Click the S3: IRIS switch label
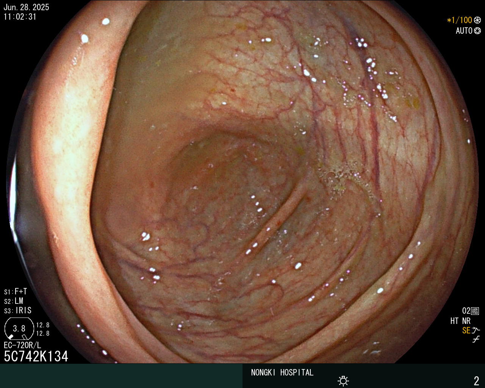 tap(18, 310)
